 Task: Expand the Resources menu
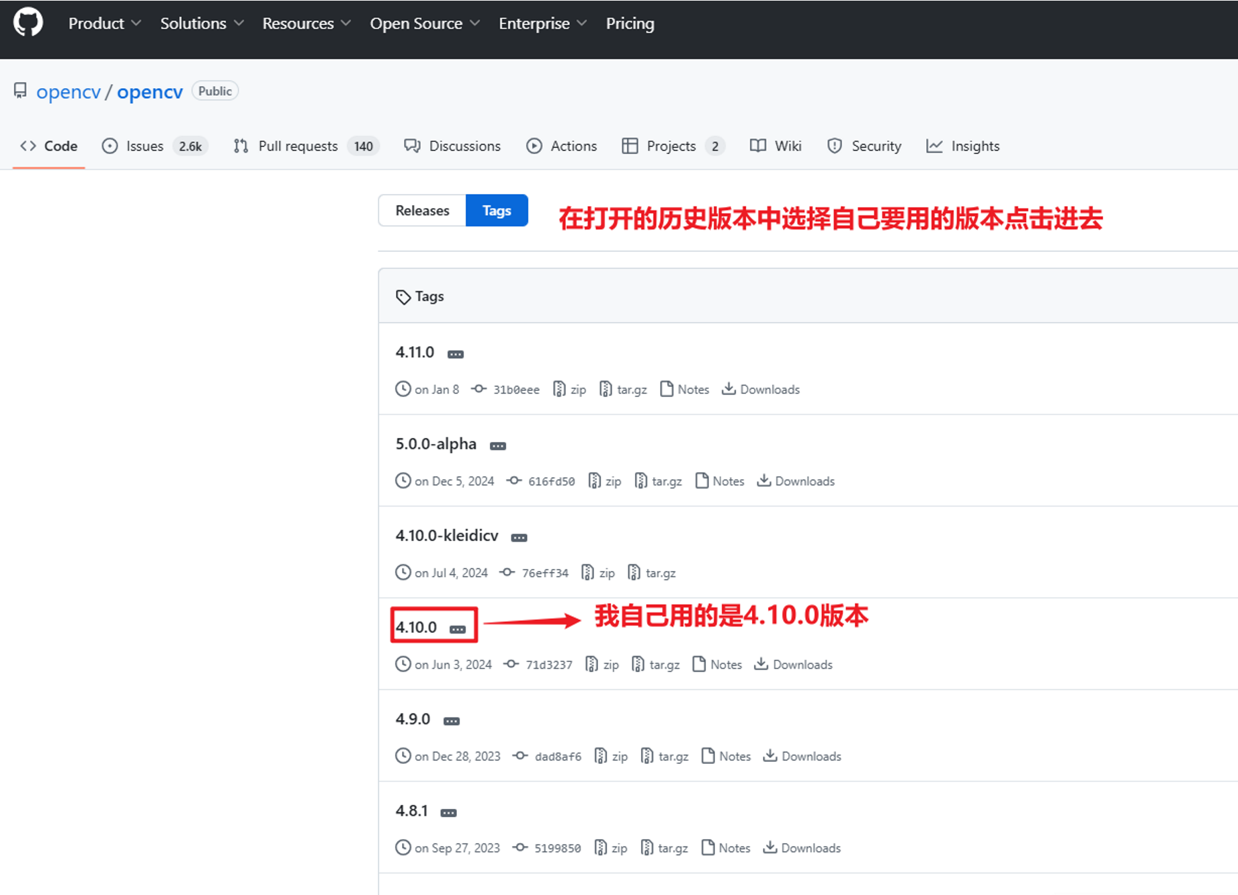306,24
